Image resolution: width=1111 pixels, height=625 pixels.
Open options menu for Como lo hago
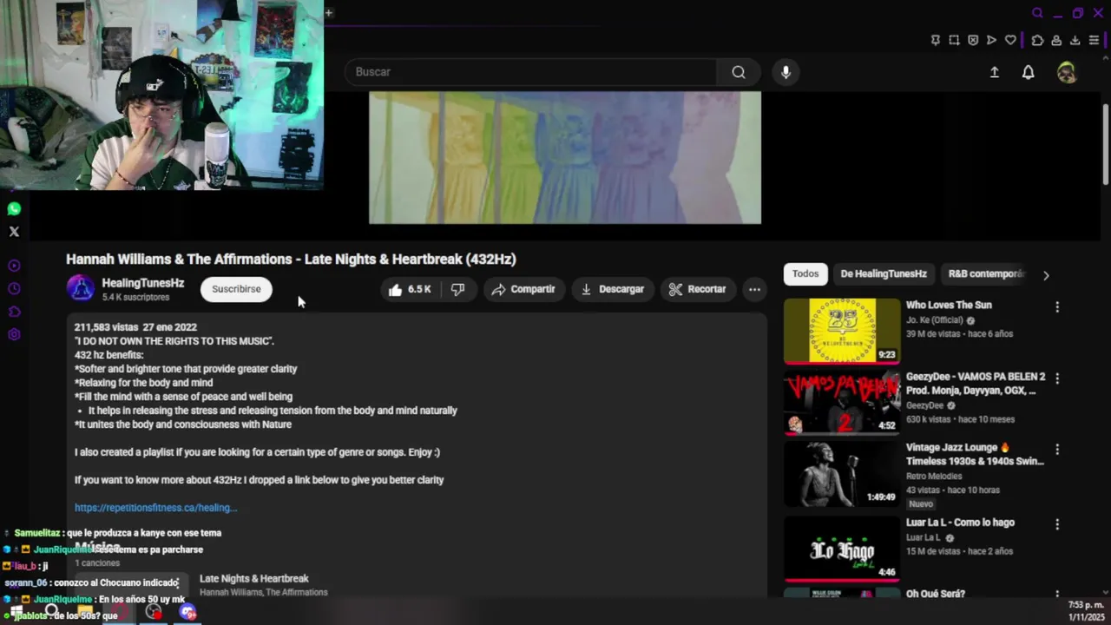pos(1057,524)
